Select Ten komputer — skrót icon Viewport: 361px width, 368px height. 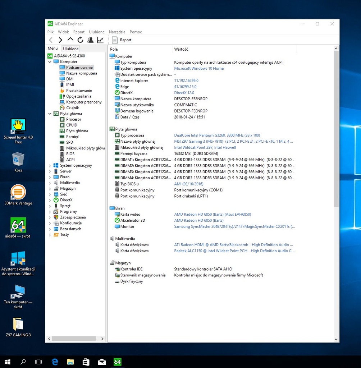[x=18, y=296]
